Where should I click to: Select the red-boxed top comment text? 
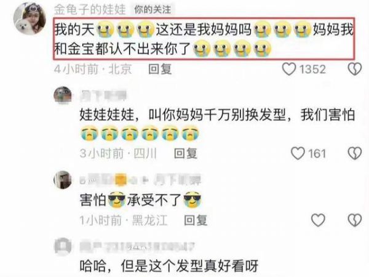pos(204,39)
